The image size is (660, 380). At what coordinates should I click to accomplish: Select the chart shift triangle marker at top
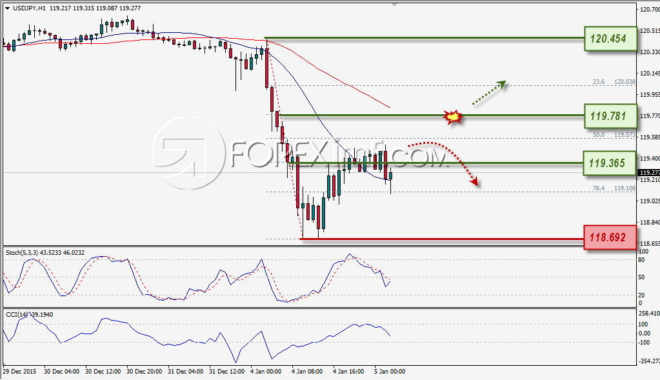[x=394, y=5]
